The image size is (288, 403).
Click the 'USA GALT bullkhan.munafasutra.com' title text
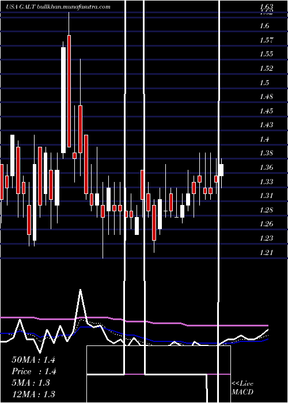click(58, 7)
